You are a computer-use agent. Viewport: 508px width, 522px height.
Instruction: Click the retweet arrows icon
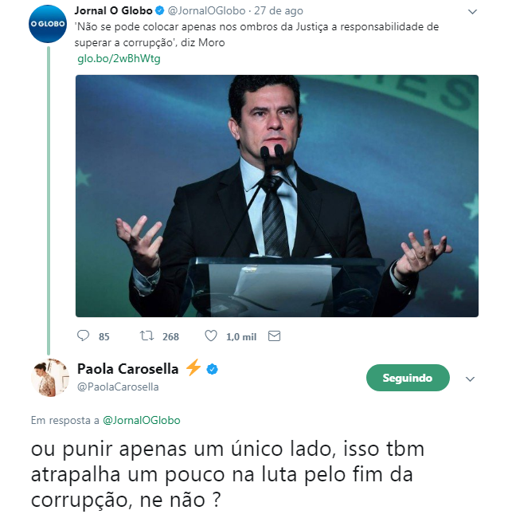[x=147, y=336]
